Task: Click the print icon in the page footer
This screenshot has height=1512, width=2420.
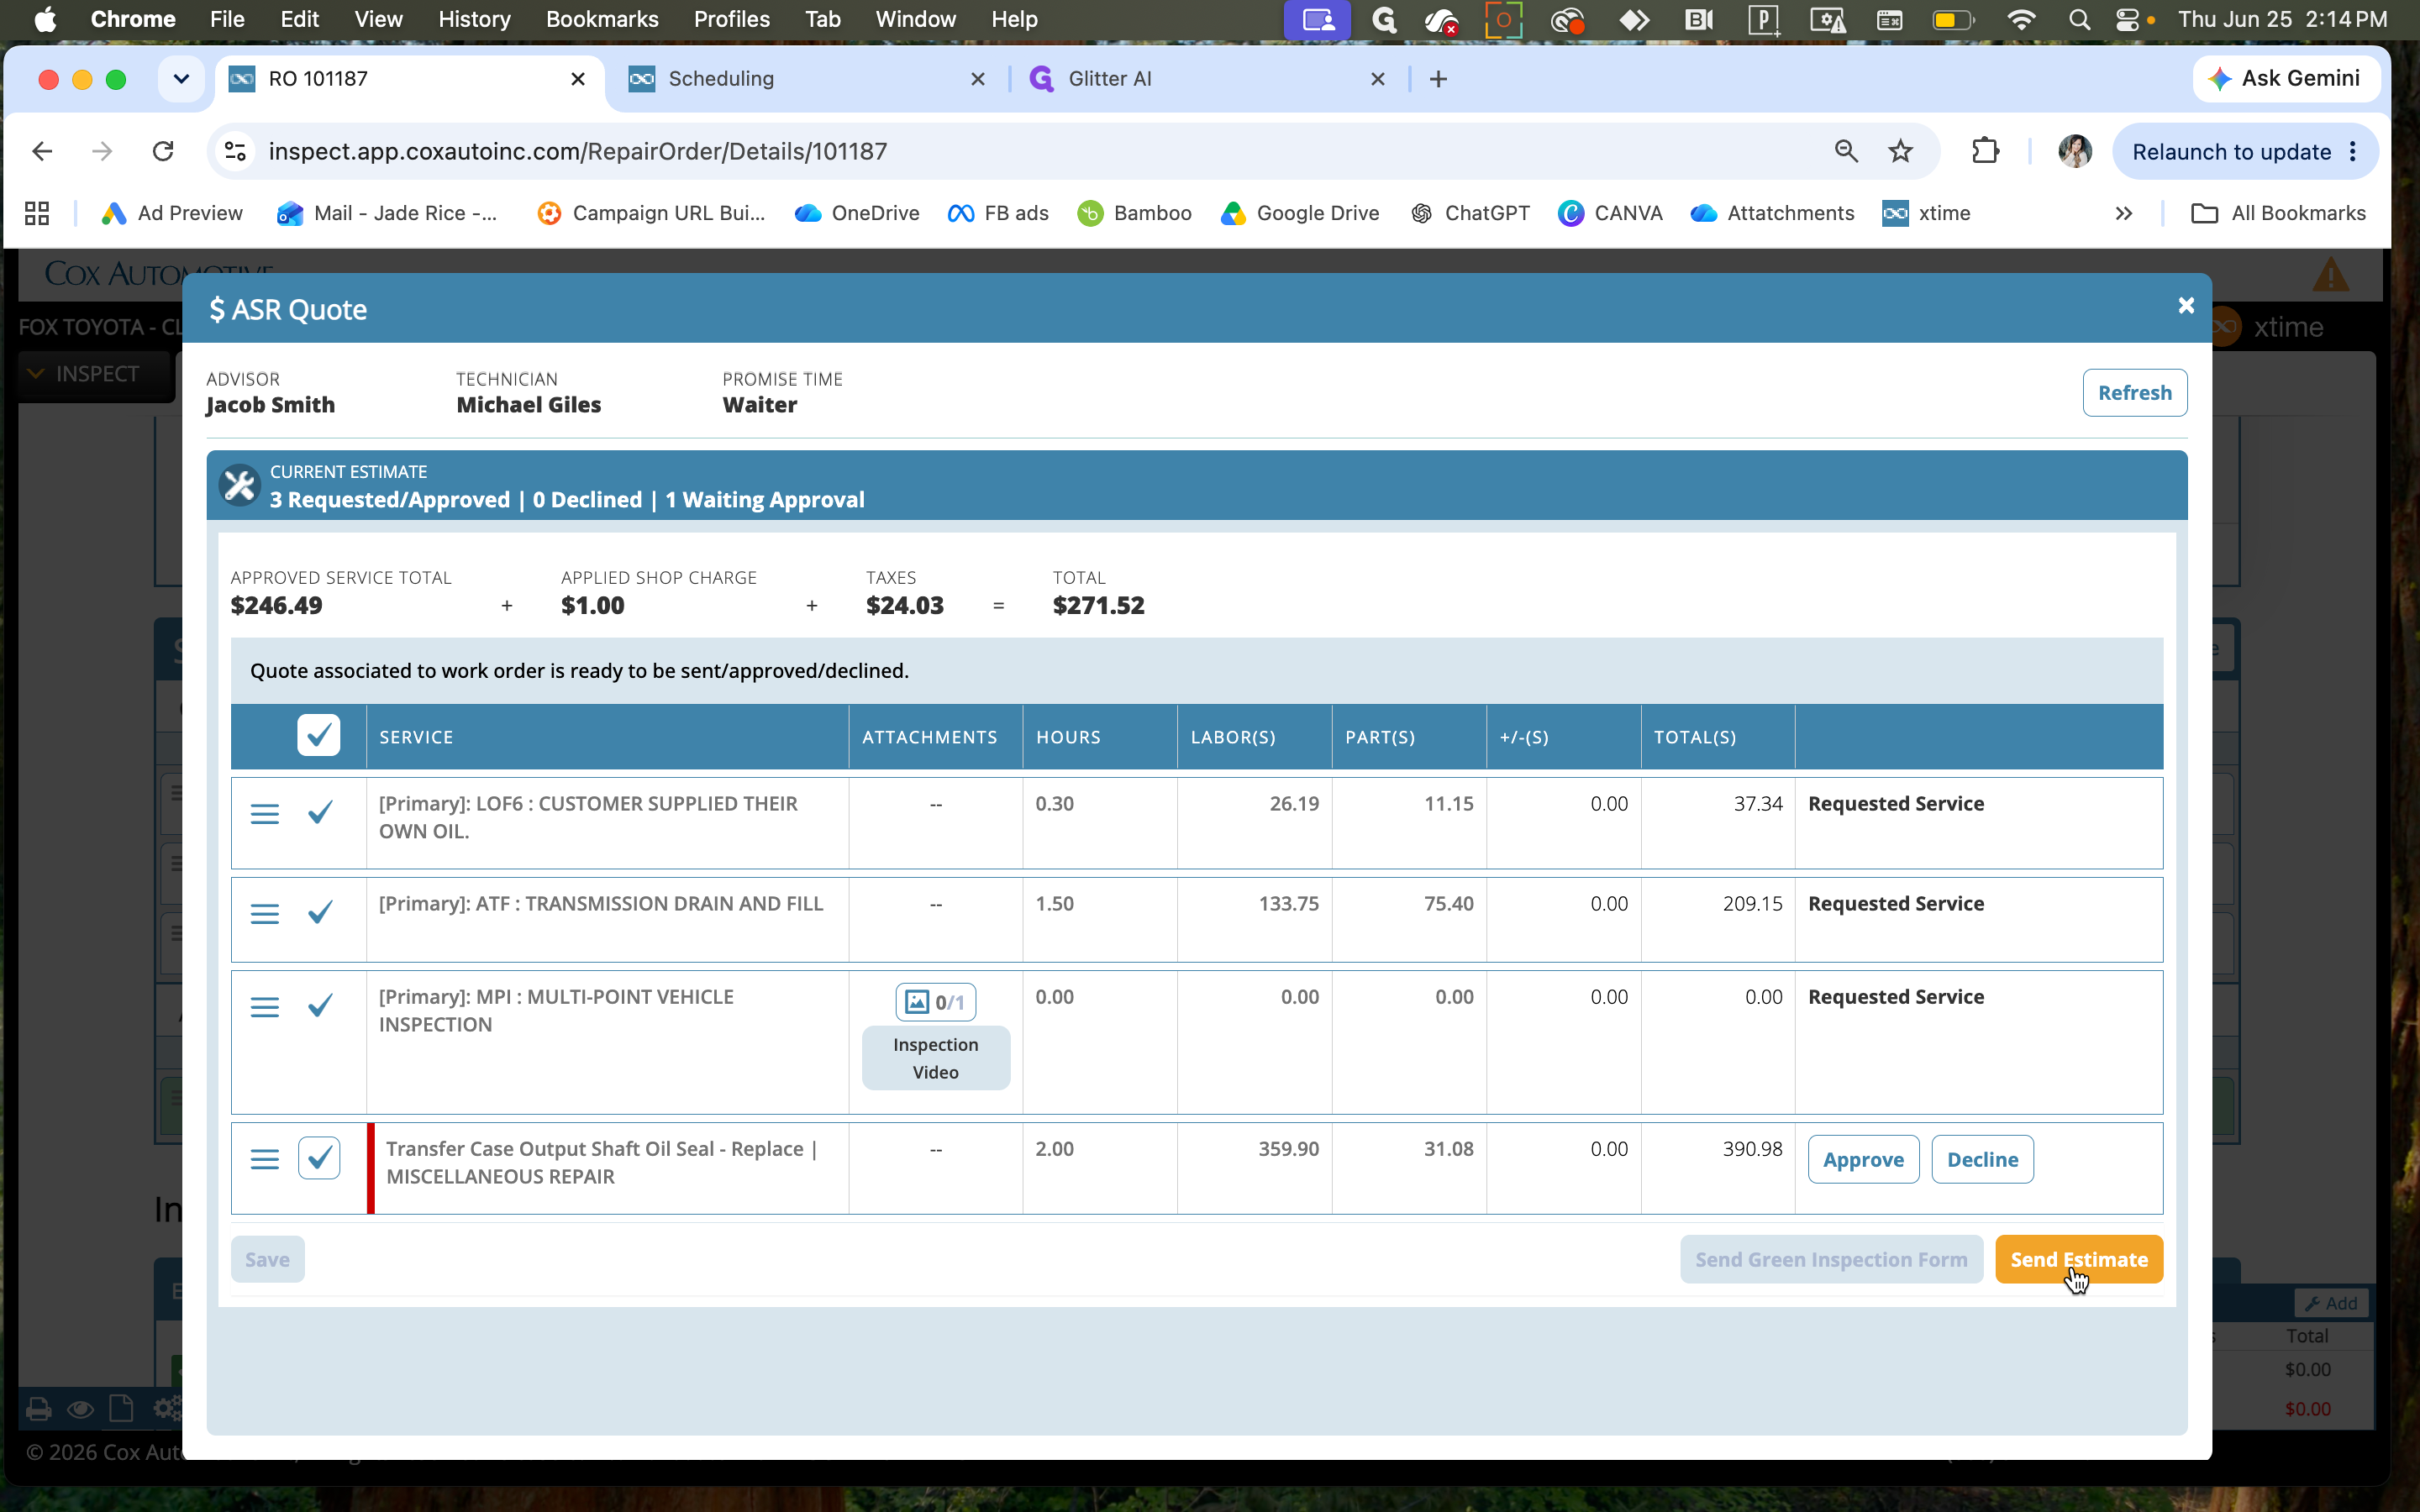Action: point(39,1409)
